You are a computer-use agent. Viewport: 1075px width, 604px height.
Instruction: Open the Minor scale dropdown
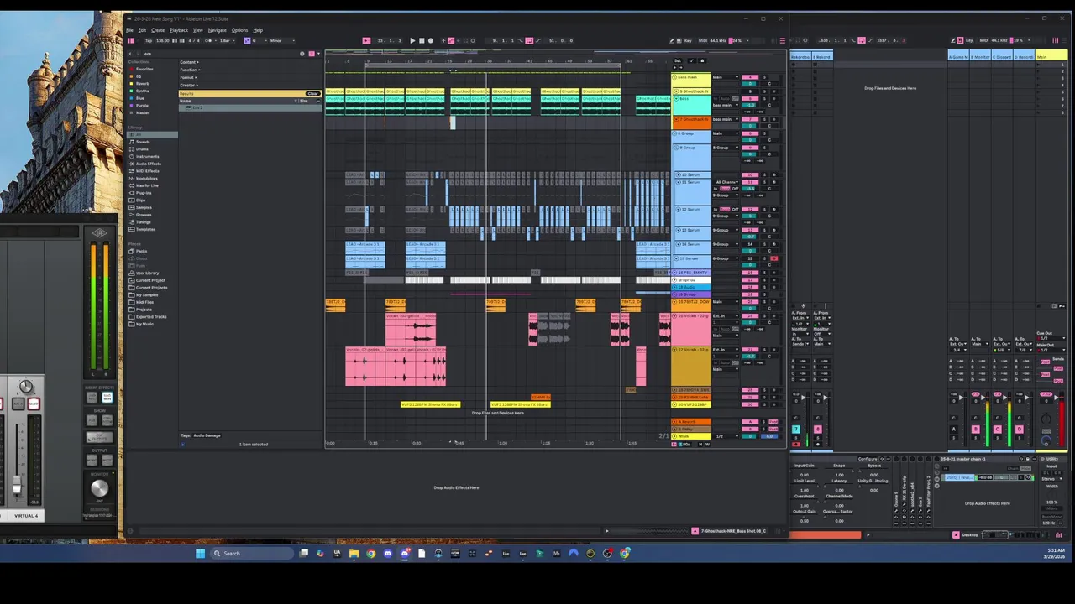[283, 40]
